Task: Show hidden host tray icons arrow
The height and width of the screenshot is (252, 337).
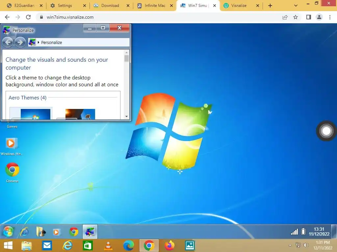Action: click(290, 245)
